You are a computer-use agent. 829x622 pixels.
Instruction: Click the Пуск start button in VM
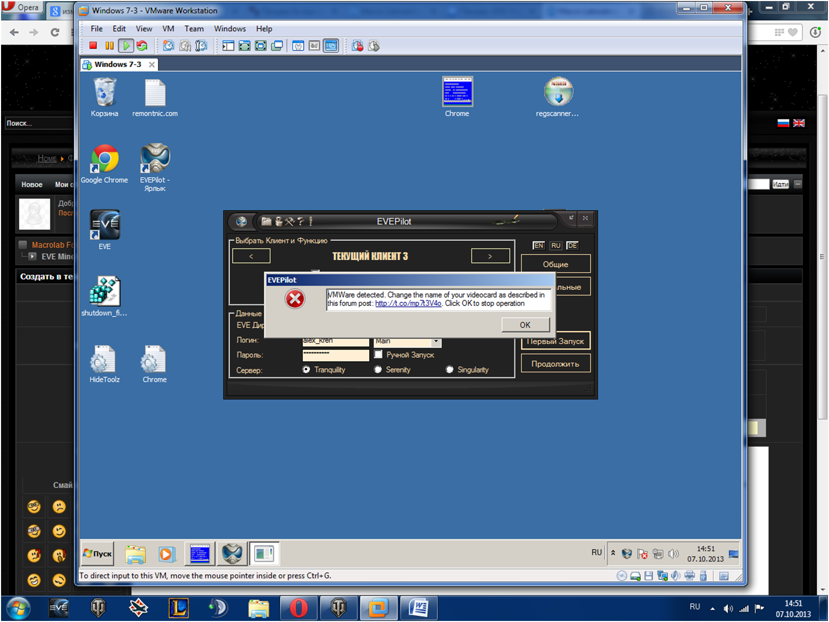pyautogui.click(x=98, y=554)
